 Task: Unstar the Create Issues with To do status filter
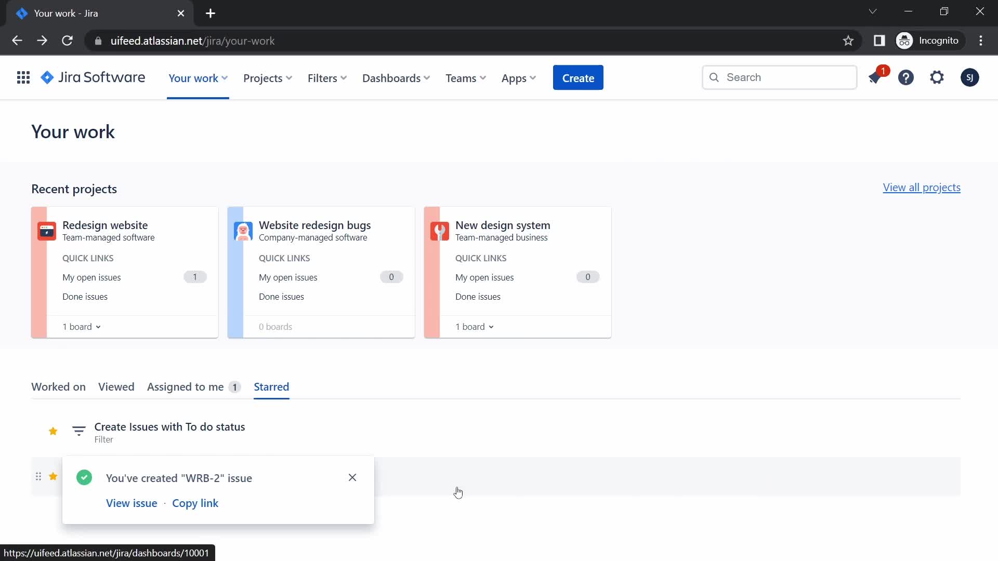click(x=53, y=431)
